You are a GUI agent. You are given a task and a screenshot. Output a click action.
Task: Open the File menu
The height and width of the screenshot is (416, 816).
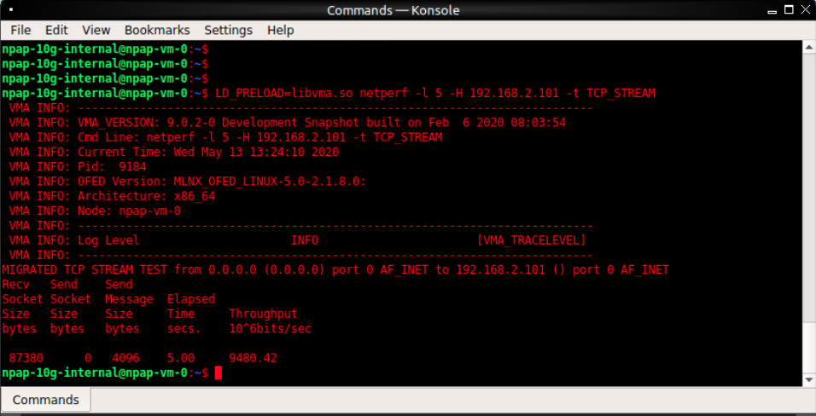[x=20, y=30]
